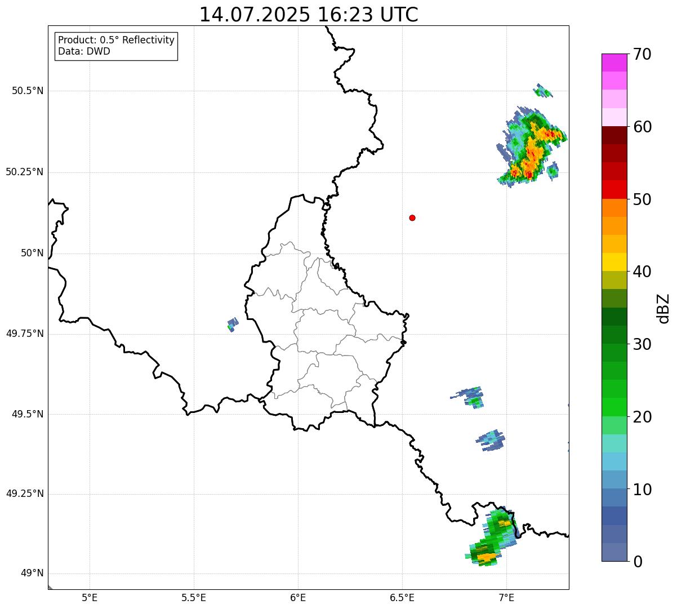This screenshot has height=609, width=677.
Task: Click the 10 tick on the colorbar
Action: [x=643, y=489]
